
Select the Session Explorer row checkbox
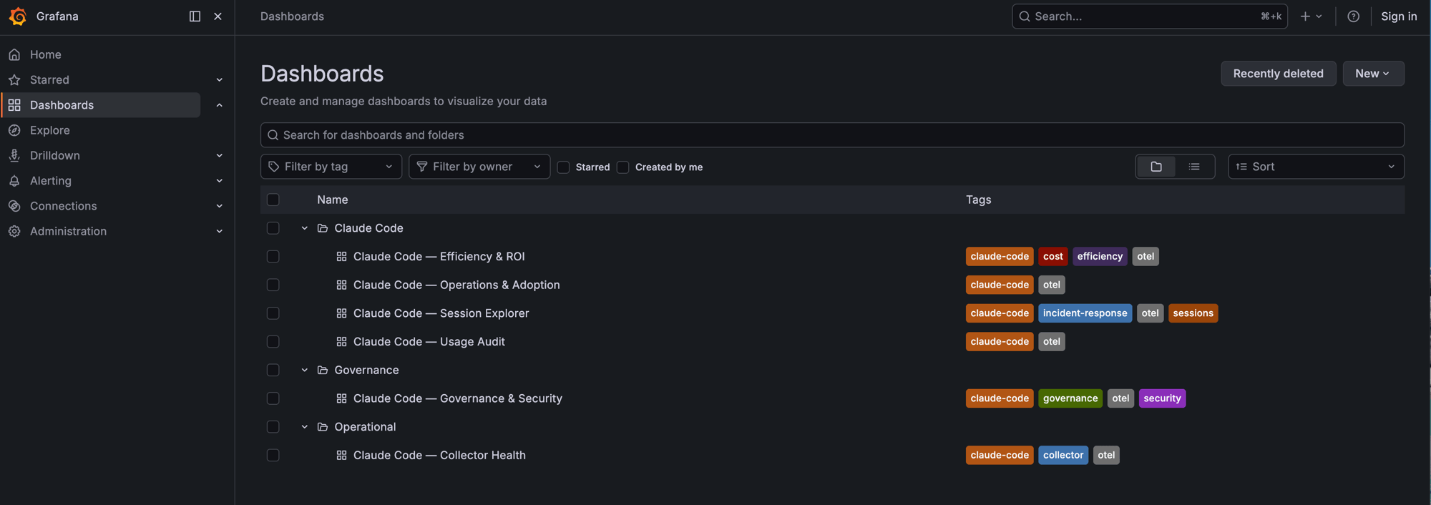click(x=273, y=313)
